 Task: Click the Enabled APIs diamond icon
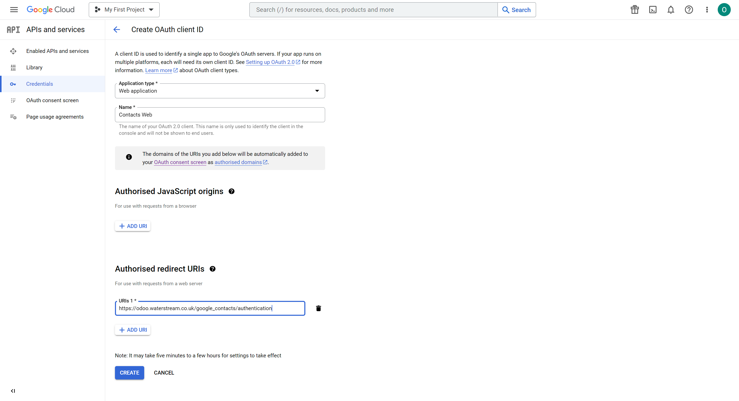coord(13,51)
